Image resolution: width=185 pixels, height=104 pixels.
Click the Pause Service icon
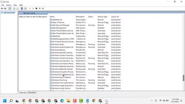tap(40, 8)
